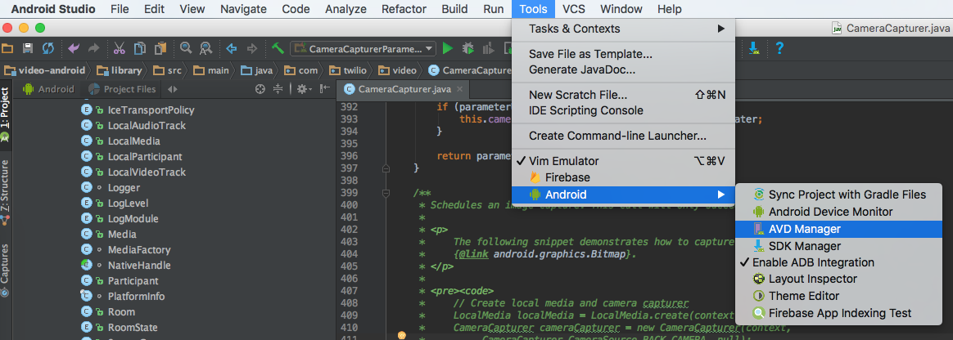Viewport: 953px width, 340px height.
Task: Open IDE Scripting Console
Action: click(x=624, y=110)
